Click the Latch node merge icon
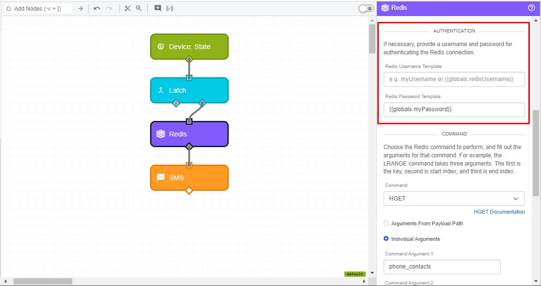 tap(161, 90)
